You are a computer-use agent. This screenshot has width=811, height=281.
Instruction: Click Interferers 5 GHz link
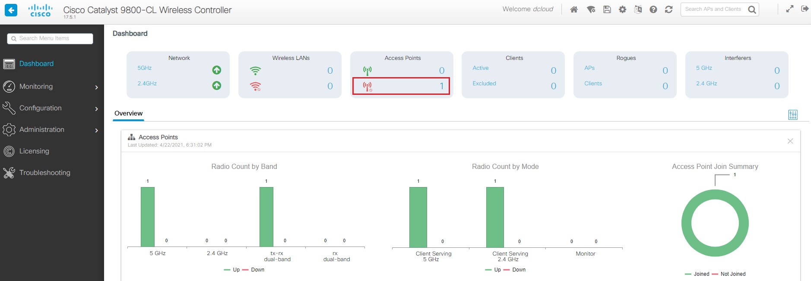704,68
